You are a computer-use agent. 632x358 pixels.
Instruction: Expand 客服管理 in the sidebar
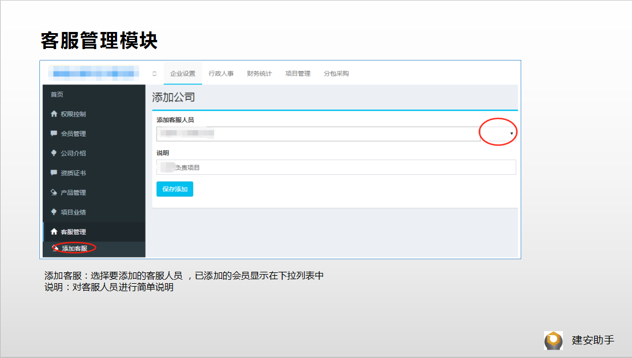94,232
